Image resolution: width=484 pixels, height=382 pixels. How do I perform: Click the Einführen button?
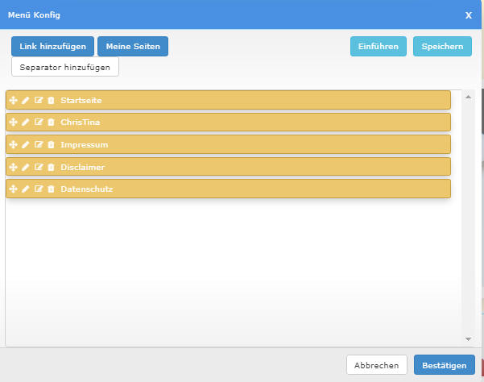pyautogui.click(x=379, y=47)
